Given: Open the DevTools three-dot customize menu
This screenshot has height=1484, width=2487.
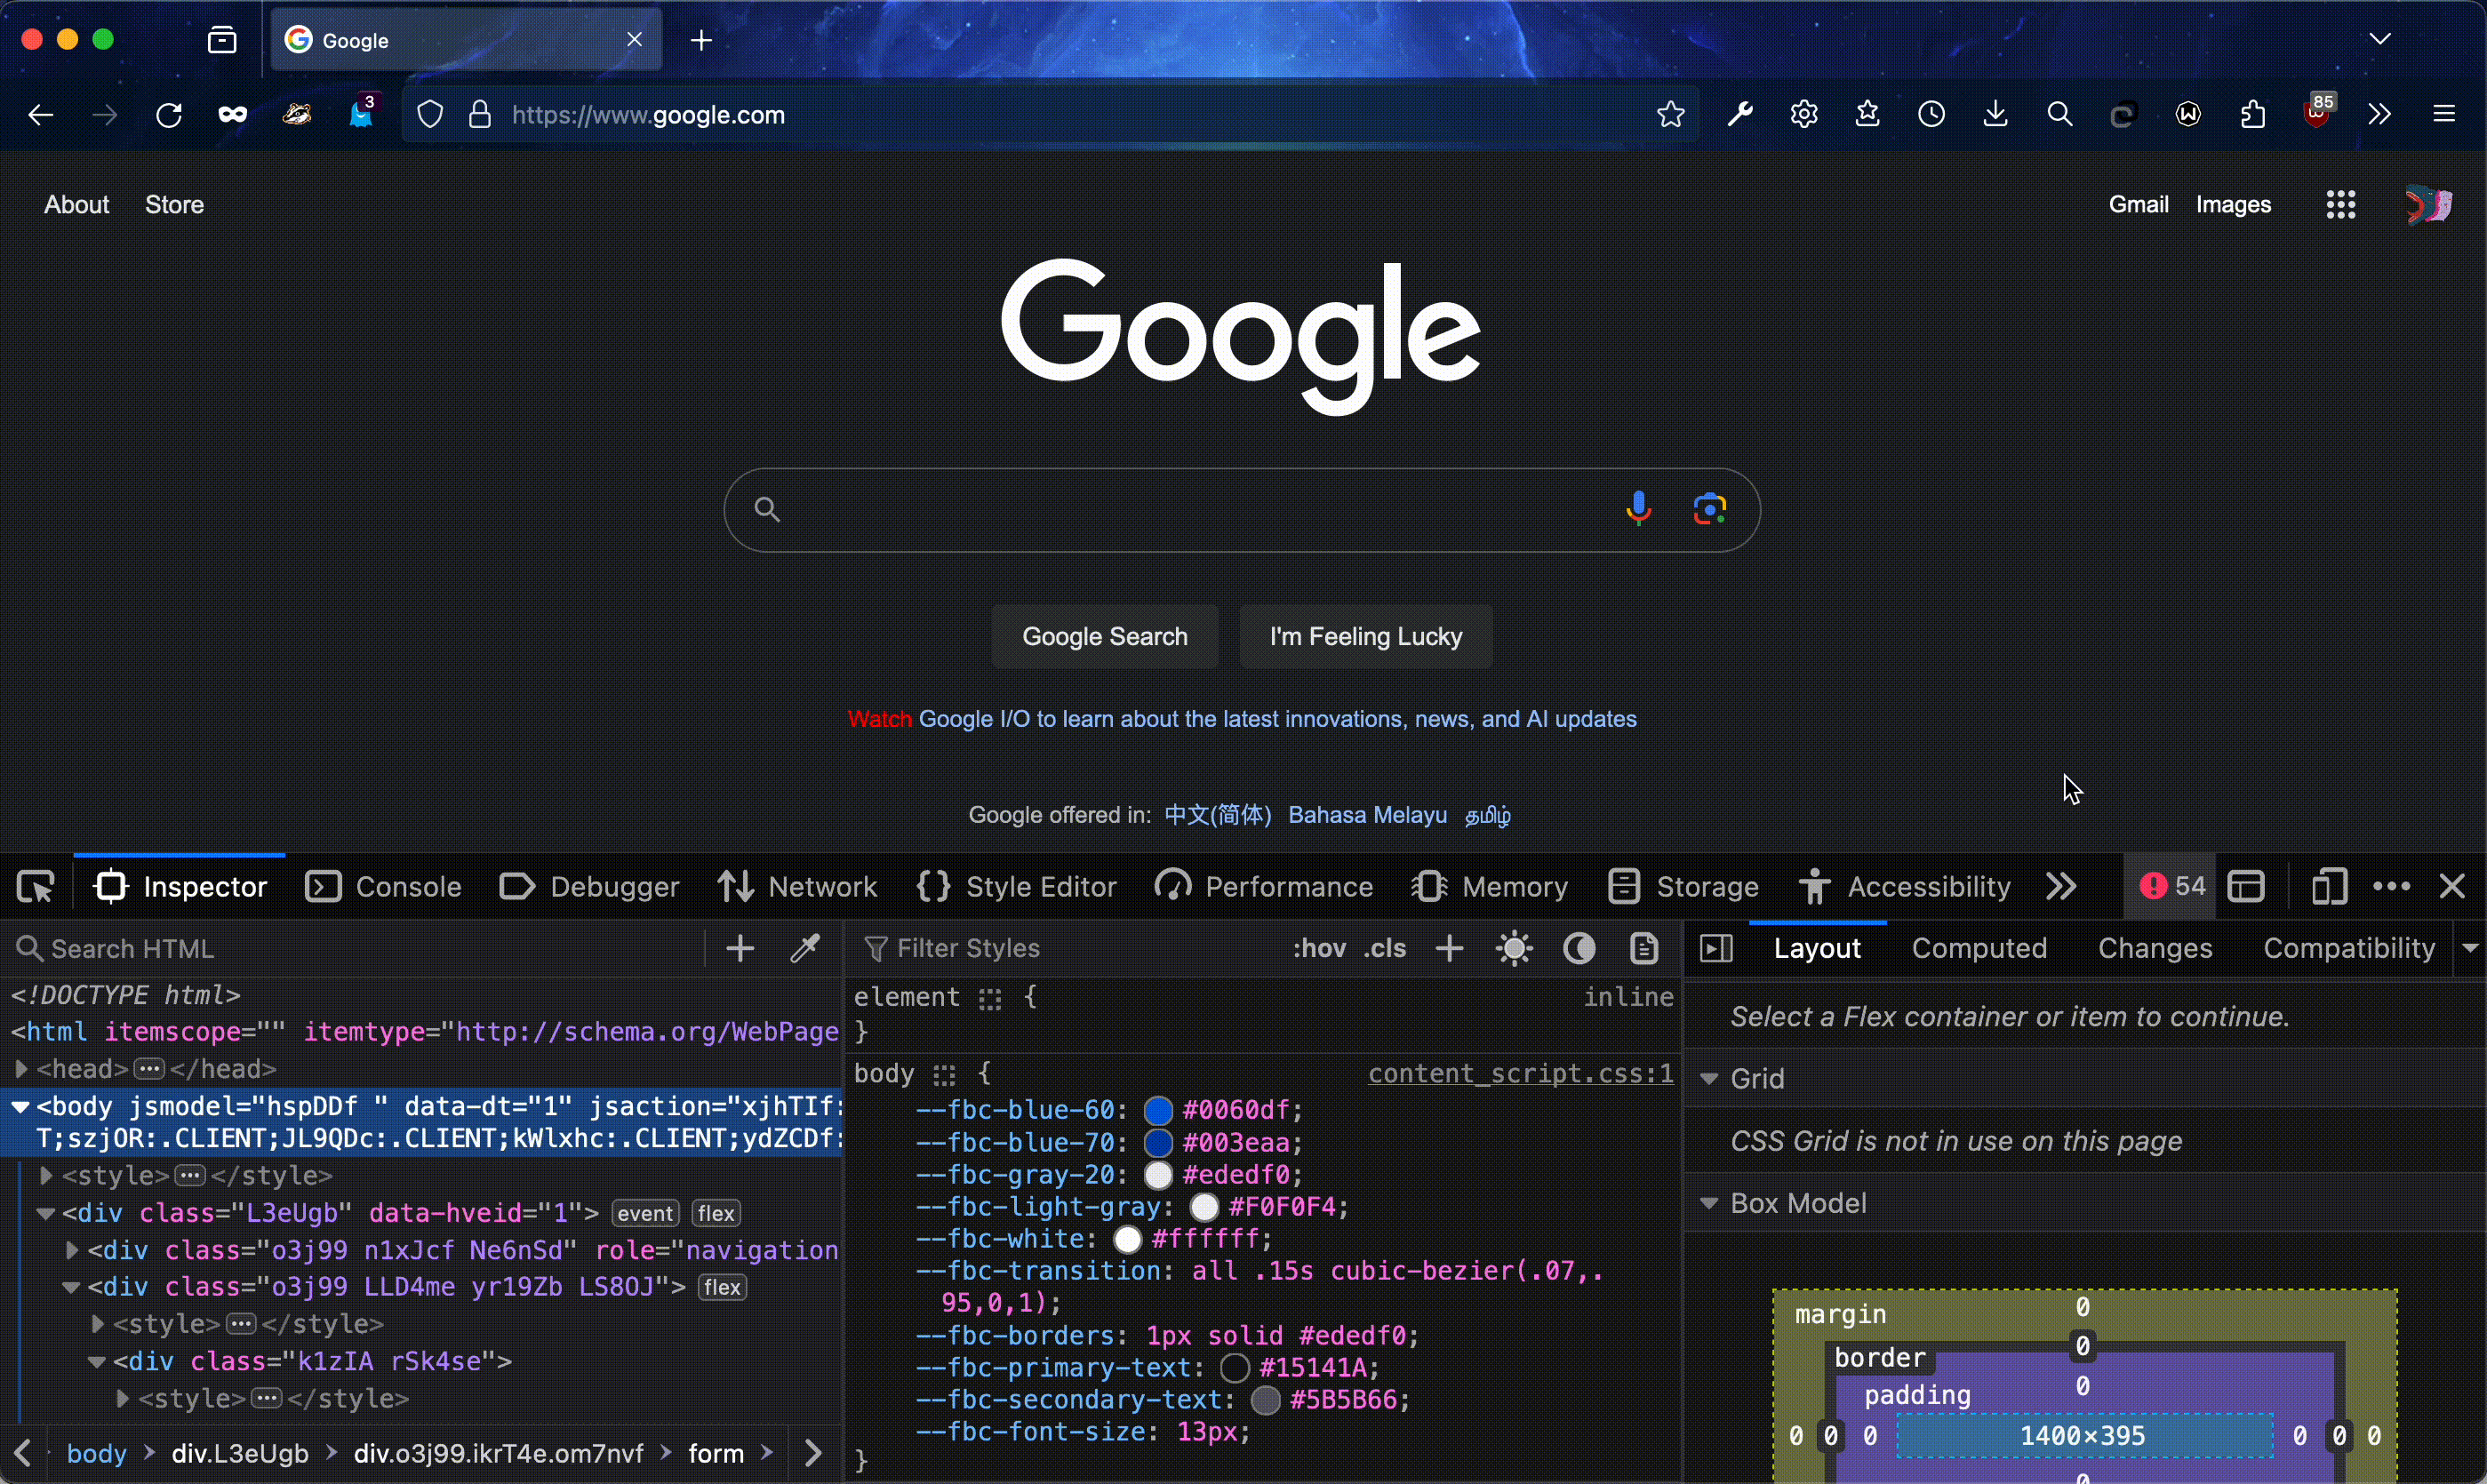Looking at the screenshot, I should (x=2392, y=886).
